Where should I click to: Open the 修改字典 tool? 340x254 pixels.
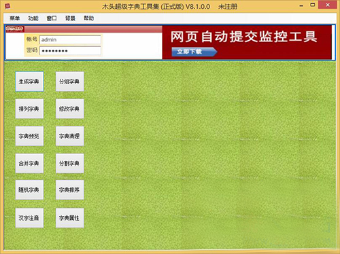70,109
